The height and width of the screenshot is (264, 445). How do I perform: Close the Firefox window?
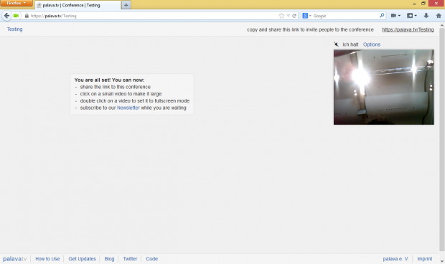point(436,3)
